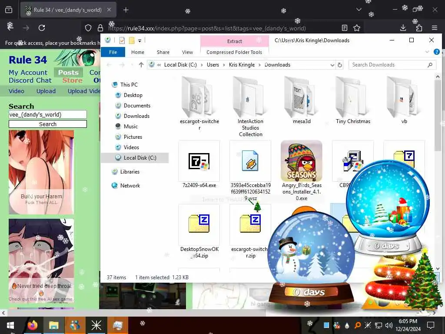Open the address bar history dropdown arrow
445x334 pixels.
click(x=332, y=65)
